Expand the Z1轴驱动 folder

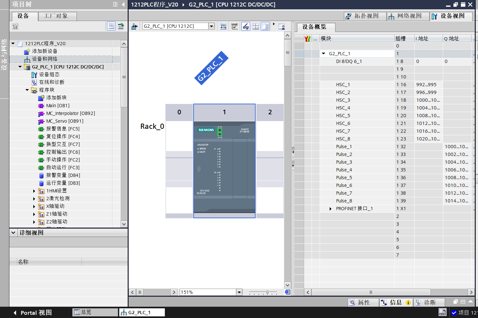tap(34, 214)
